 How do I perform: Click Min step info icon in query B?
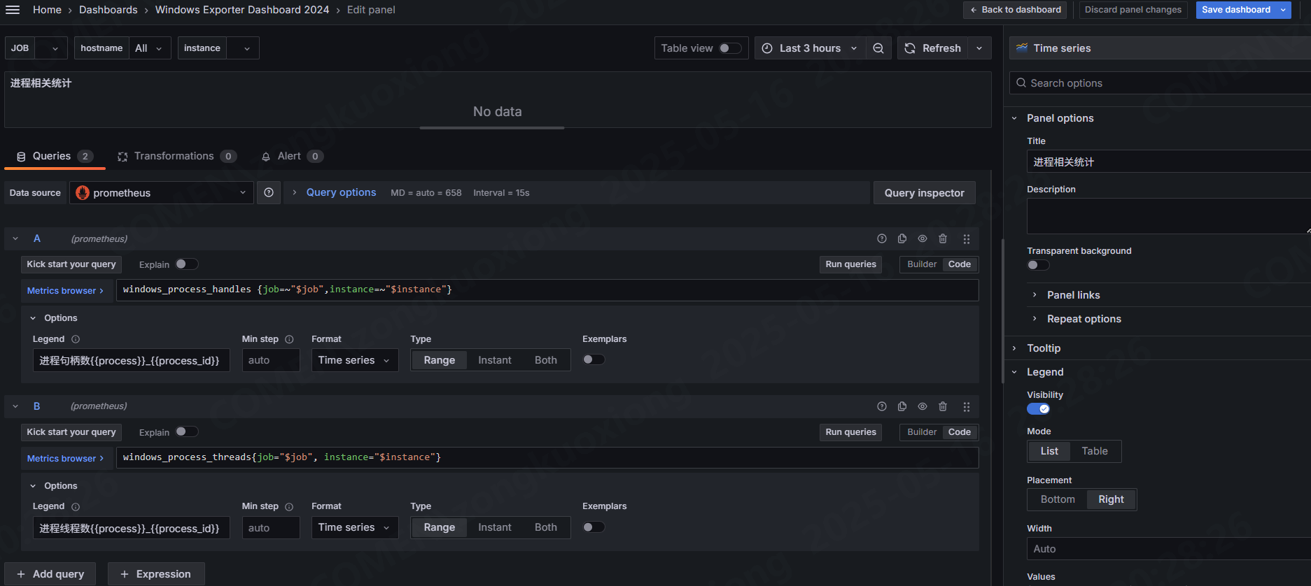point(289,506)
